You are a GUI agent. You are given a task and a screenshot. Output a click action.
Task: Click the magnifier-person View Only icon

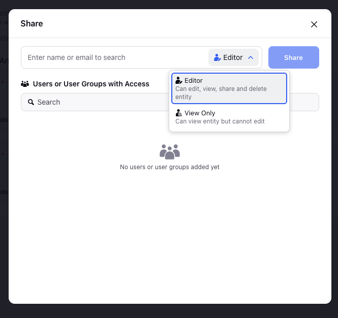point(179,113)
